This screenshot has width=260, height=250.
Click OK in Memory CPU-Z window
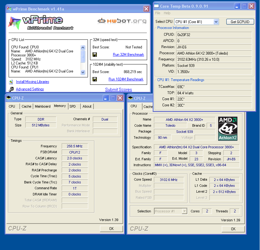[x=111, y=229]
